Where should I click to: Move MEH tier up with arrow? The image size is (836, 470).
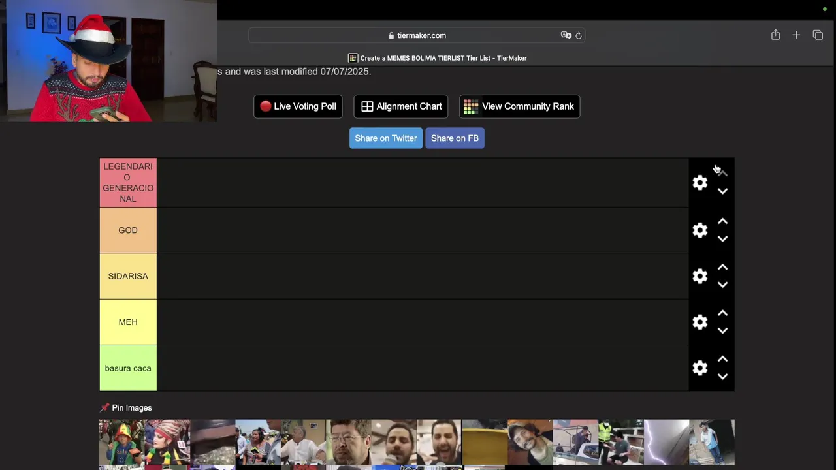[722, 313]
